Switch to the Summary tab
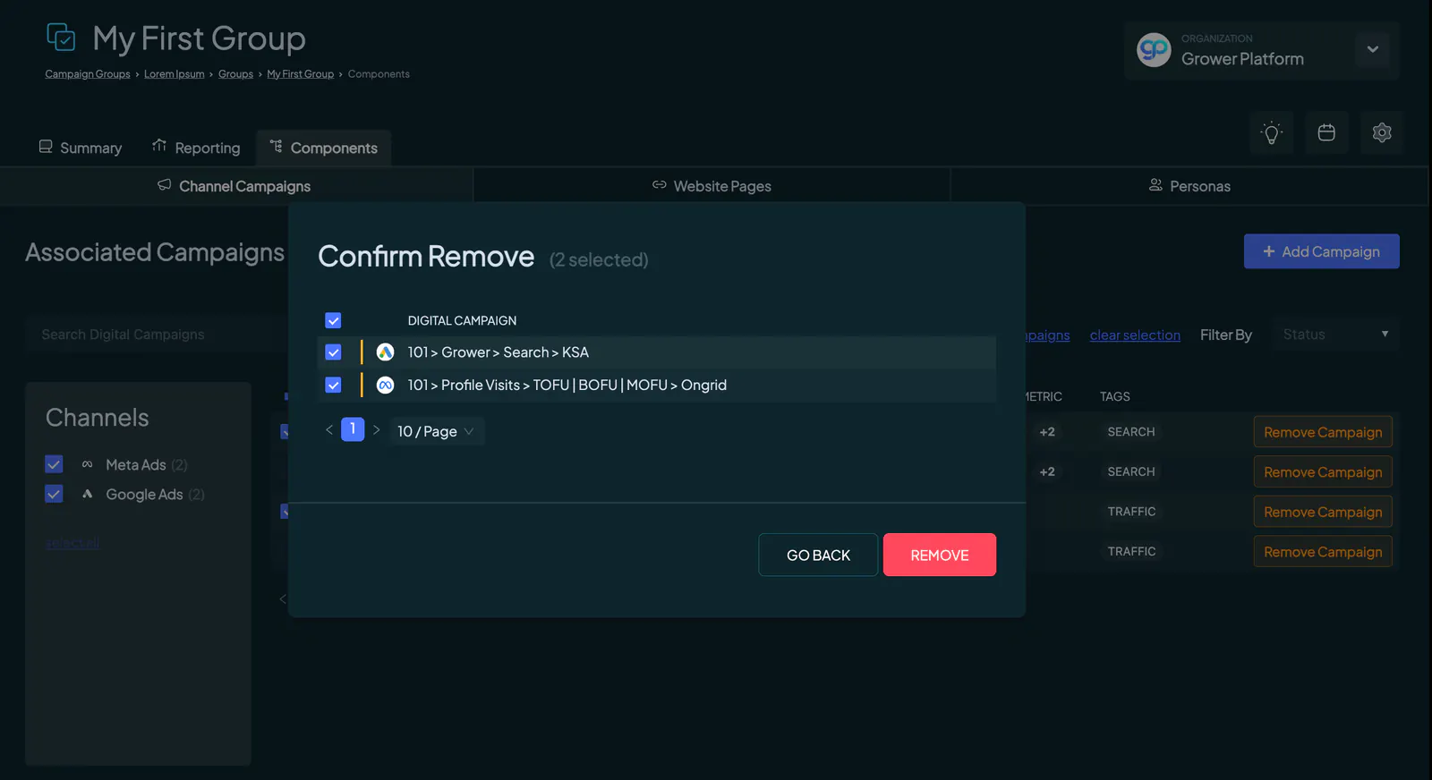 [x=81, y=148]
